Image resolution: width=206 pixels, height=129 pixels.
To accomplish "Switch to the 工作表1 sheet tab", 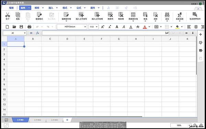I will pyautogui.click(x=21, y=120).
